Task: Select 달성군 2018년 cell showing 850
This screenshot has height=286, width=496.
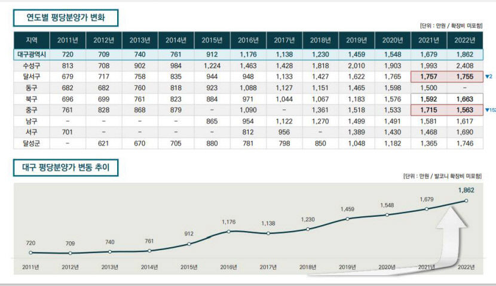Action: point(320,143)
